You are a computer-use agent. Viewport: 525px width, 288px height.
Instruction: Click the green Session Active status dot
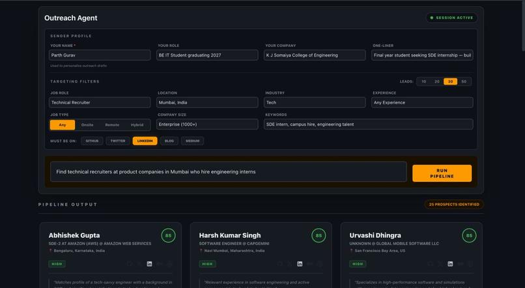432,18
